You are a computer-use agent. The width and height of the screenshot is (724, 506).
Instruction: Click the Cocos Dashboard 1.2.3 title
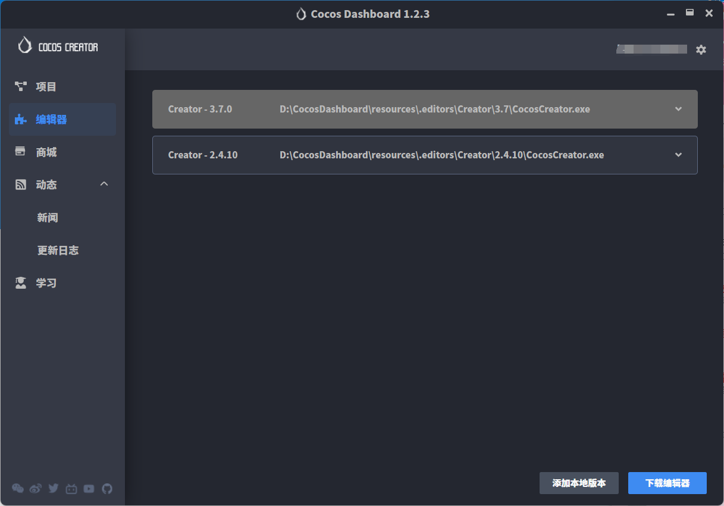click(x=370, y=14)
